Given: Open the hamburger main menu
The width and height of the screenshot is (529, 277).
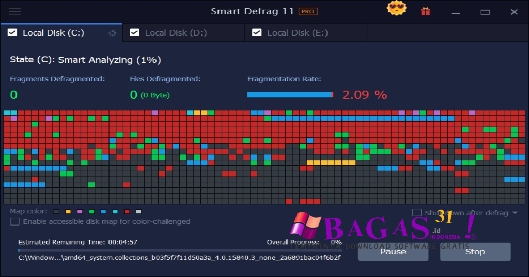Looking at the screenshot, I should pos(14,12).
